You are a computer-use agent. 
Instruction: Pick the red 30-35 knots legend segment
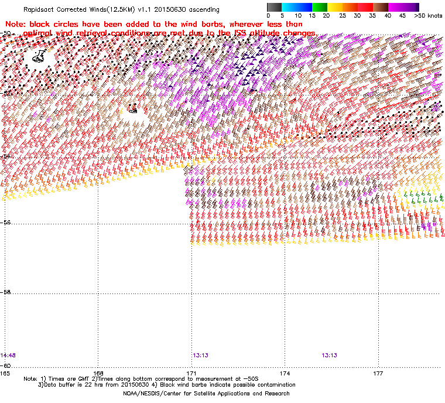(365, 7)
